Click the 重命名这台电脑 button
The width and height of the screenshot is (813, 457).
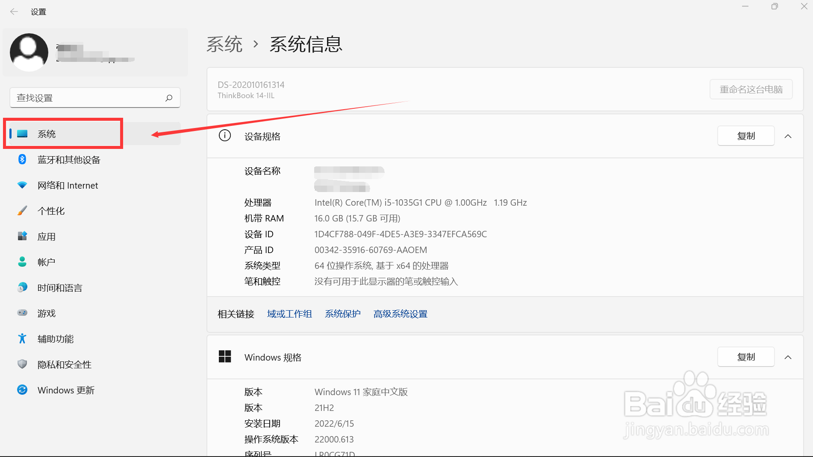click(751, 89)
